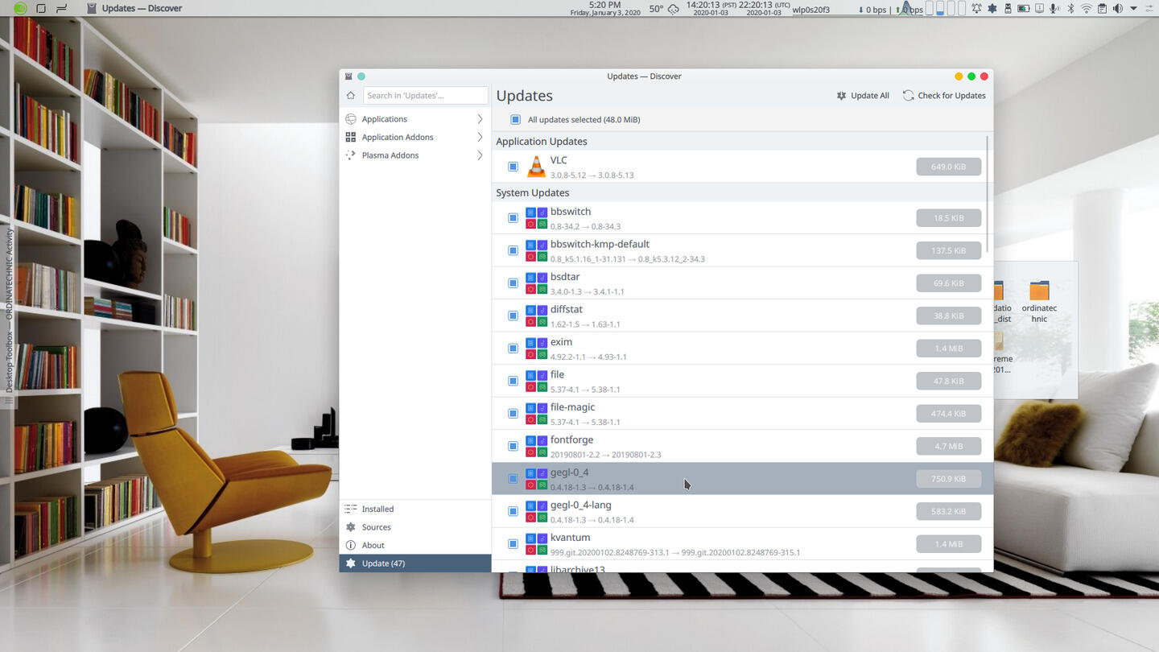Expand the Plasma Addons category arrow

coord(480,155)
